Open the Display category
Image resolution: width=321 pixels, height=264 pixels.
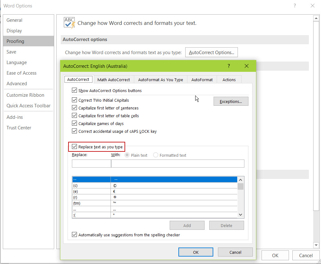pos(29,31)
